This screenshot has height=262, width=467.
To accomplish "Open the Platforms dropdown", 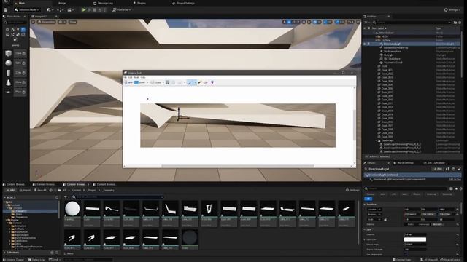I will click(122, 9).
